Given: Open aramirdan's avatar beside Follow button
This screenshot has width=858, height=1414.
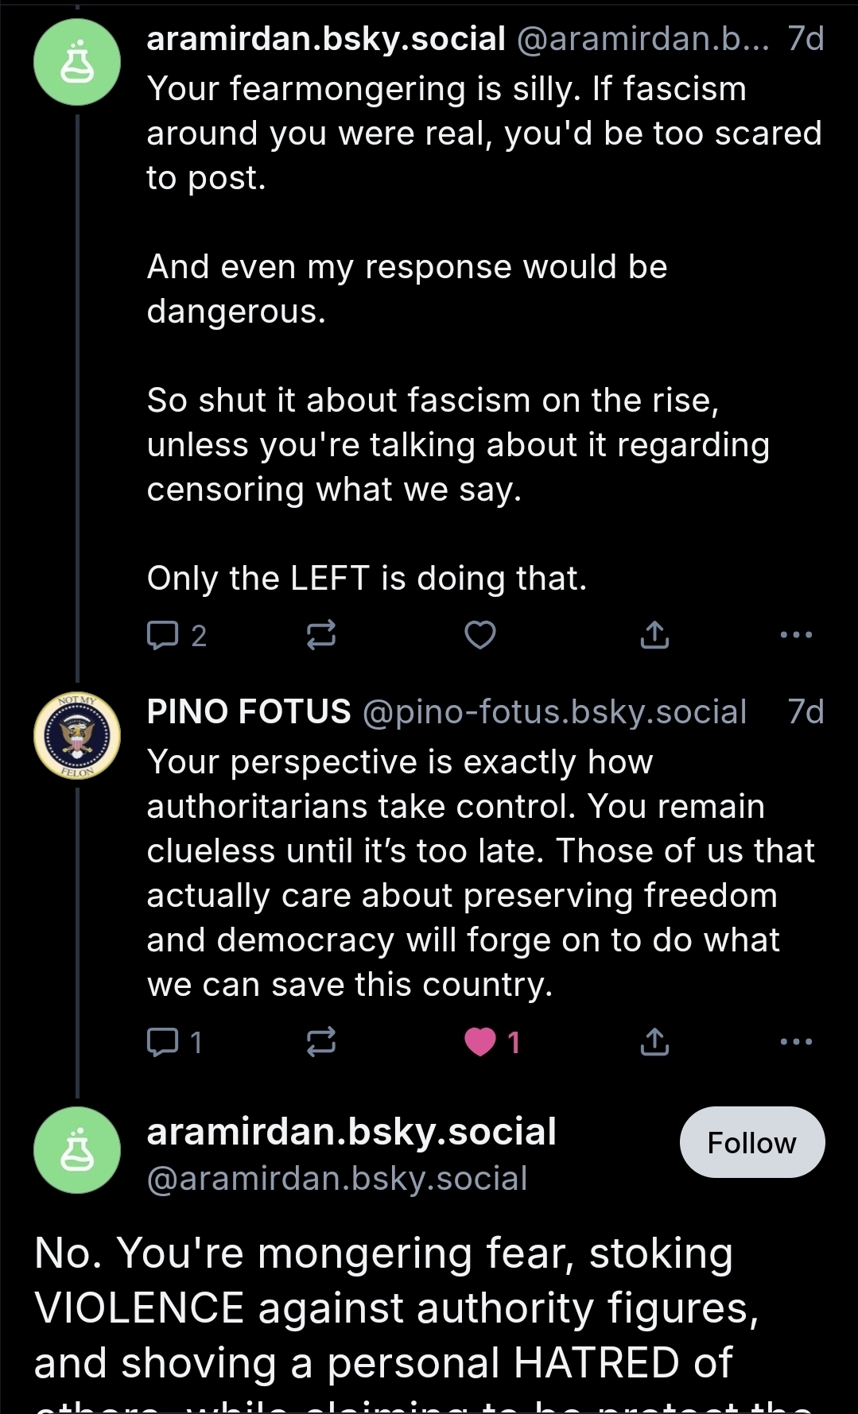Looking at the screenshot, I should (x=77, y=1150).
